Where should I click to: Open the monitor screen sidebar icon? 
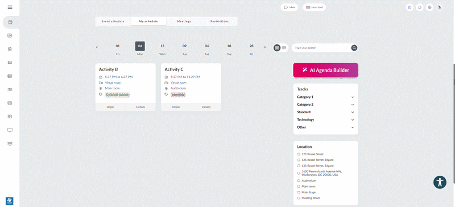(10, 130)
